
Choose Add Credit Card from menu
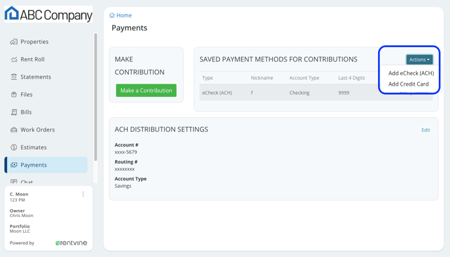coord(408,84)
